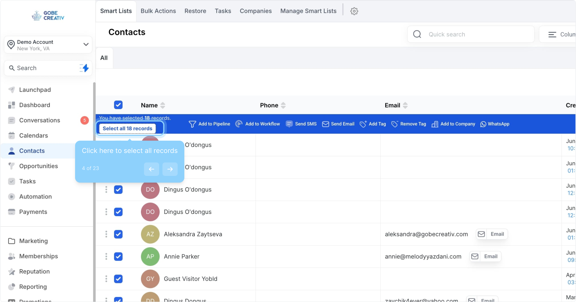
Task: Uncheck the select-all header checkbox
Action: click(x=118, y=105)
